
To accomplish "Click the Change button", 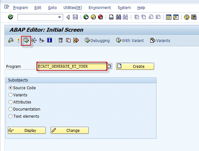I will click(x=70, y=130).
